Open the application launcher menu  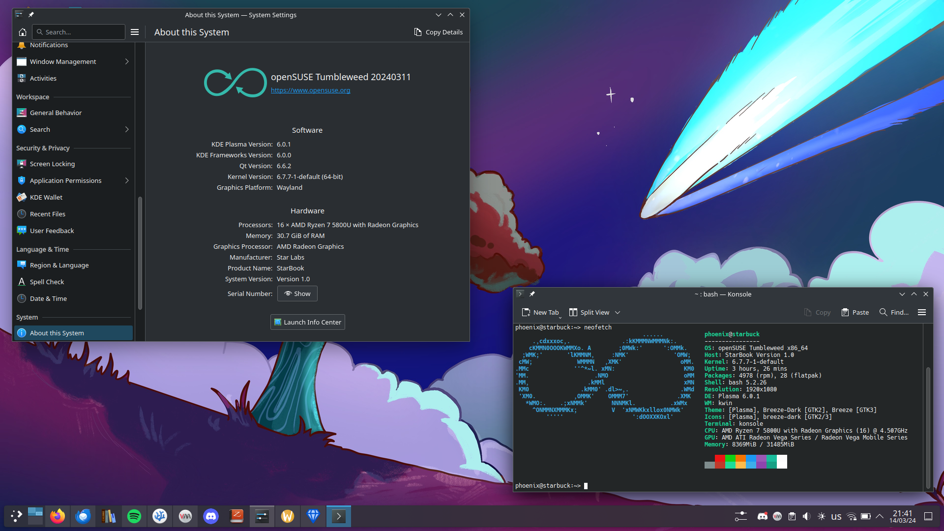(x=16, y=516)
